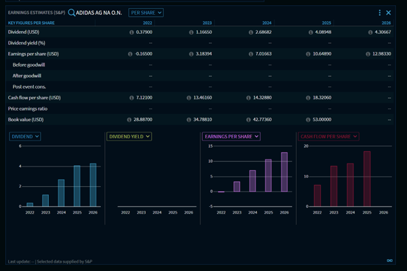Open the EARNINGS PER SHARE chart dropdown

click(x=231, y=136)
